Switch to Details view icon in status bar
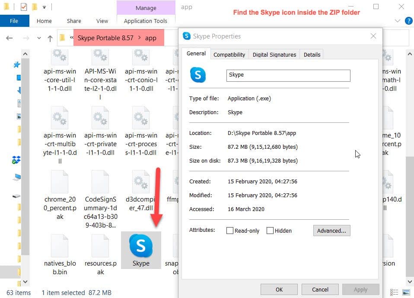 (394, 292)
